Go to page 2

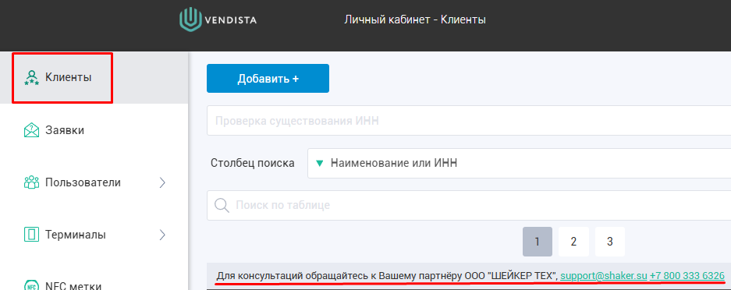tap(573, 242)
